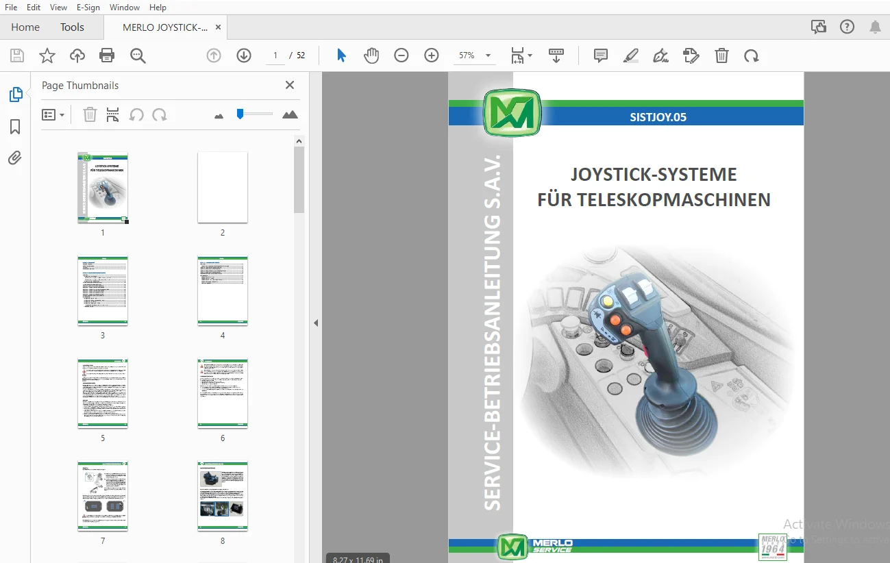Image resolution: width=890 pixels, height=563 pixels.
Task: Adjust the thumbnail size slider handle
Action: coord(240,114)
